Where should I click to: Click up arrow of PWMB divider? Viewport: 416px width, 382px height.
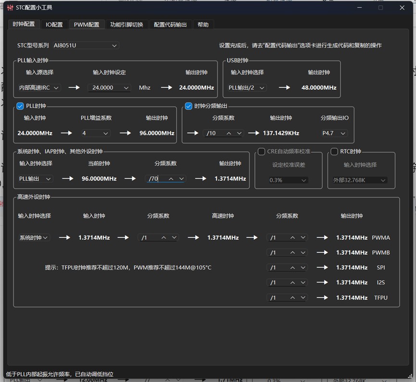(292, 253)
